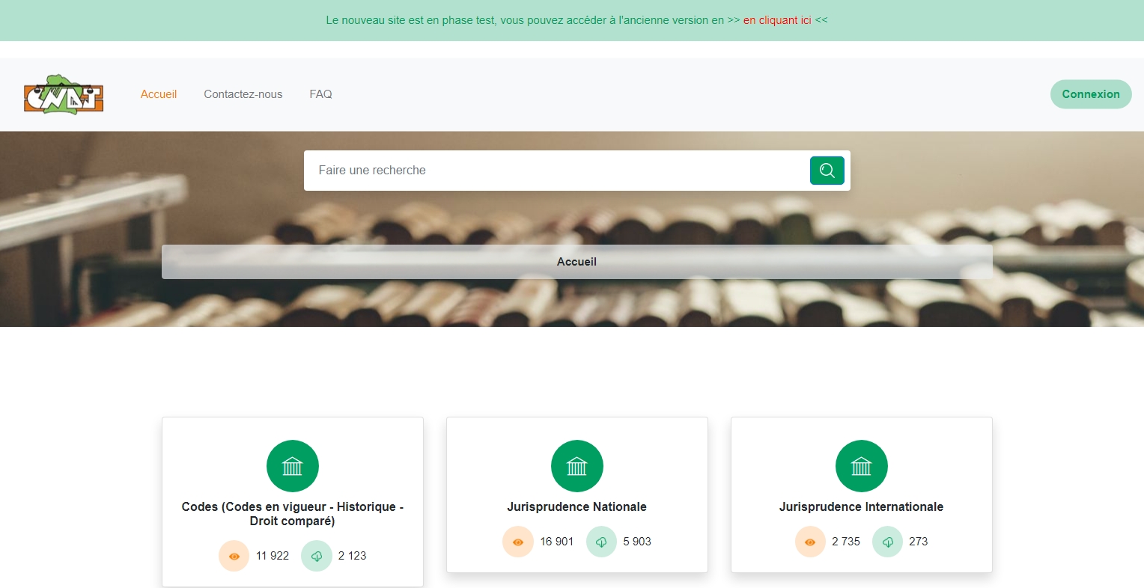Image resolution: width=1144 pixels, height=588 pixels.
Task: Click the eye views icon beside 16 901
Action: pyautogui.click(x=517, y=542)
